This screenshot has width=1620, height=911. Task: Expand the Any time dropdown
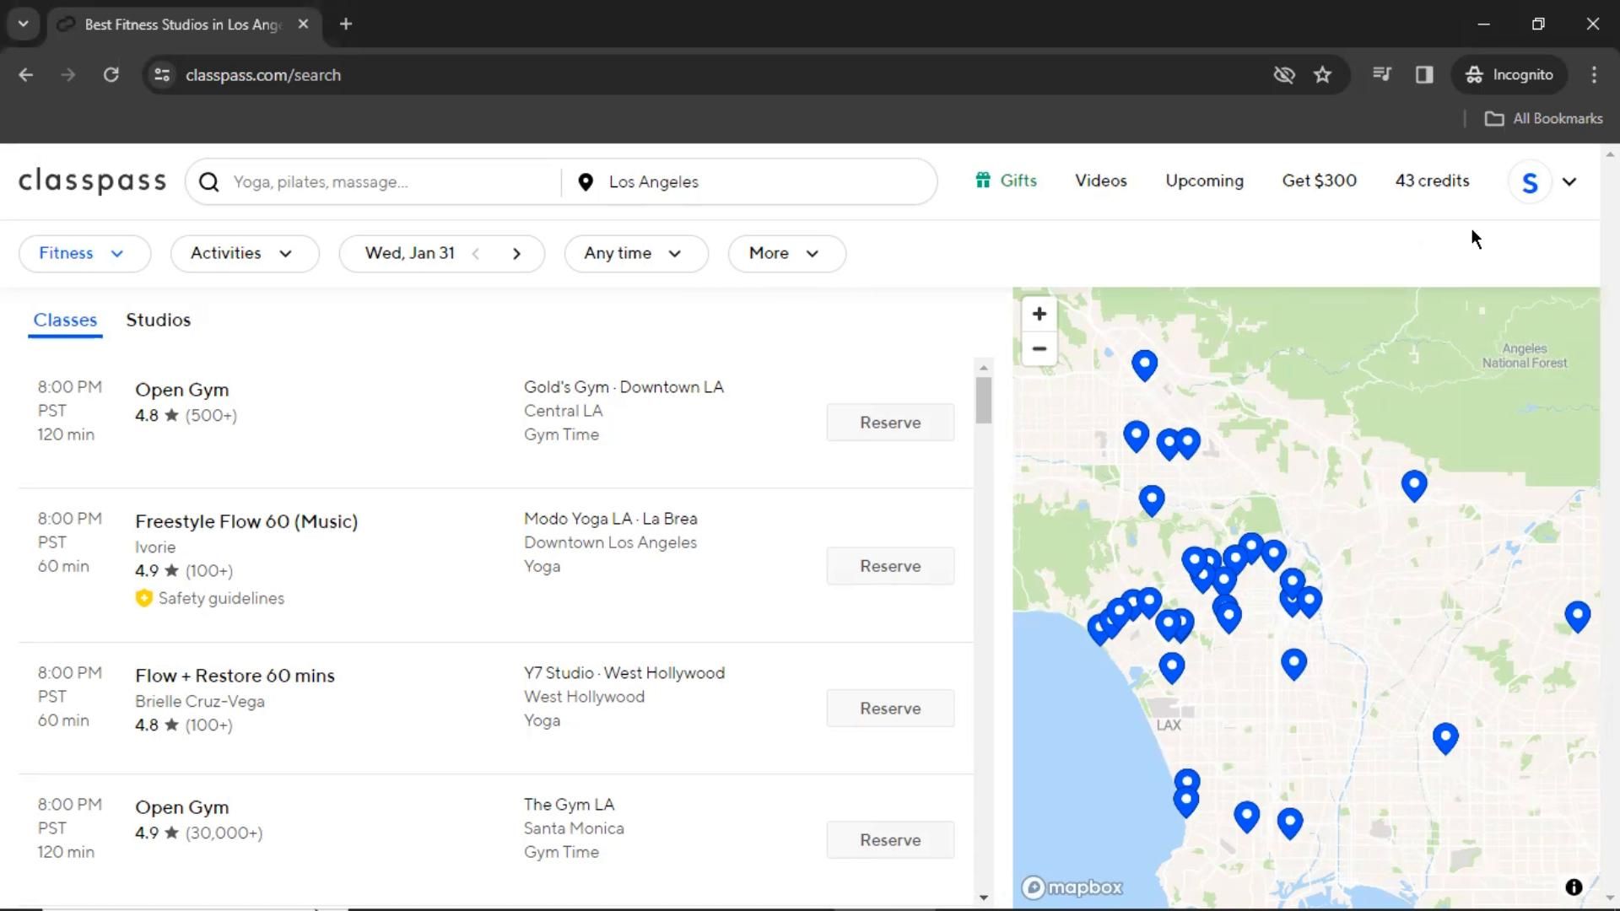[x=634, y=254]
